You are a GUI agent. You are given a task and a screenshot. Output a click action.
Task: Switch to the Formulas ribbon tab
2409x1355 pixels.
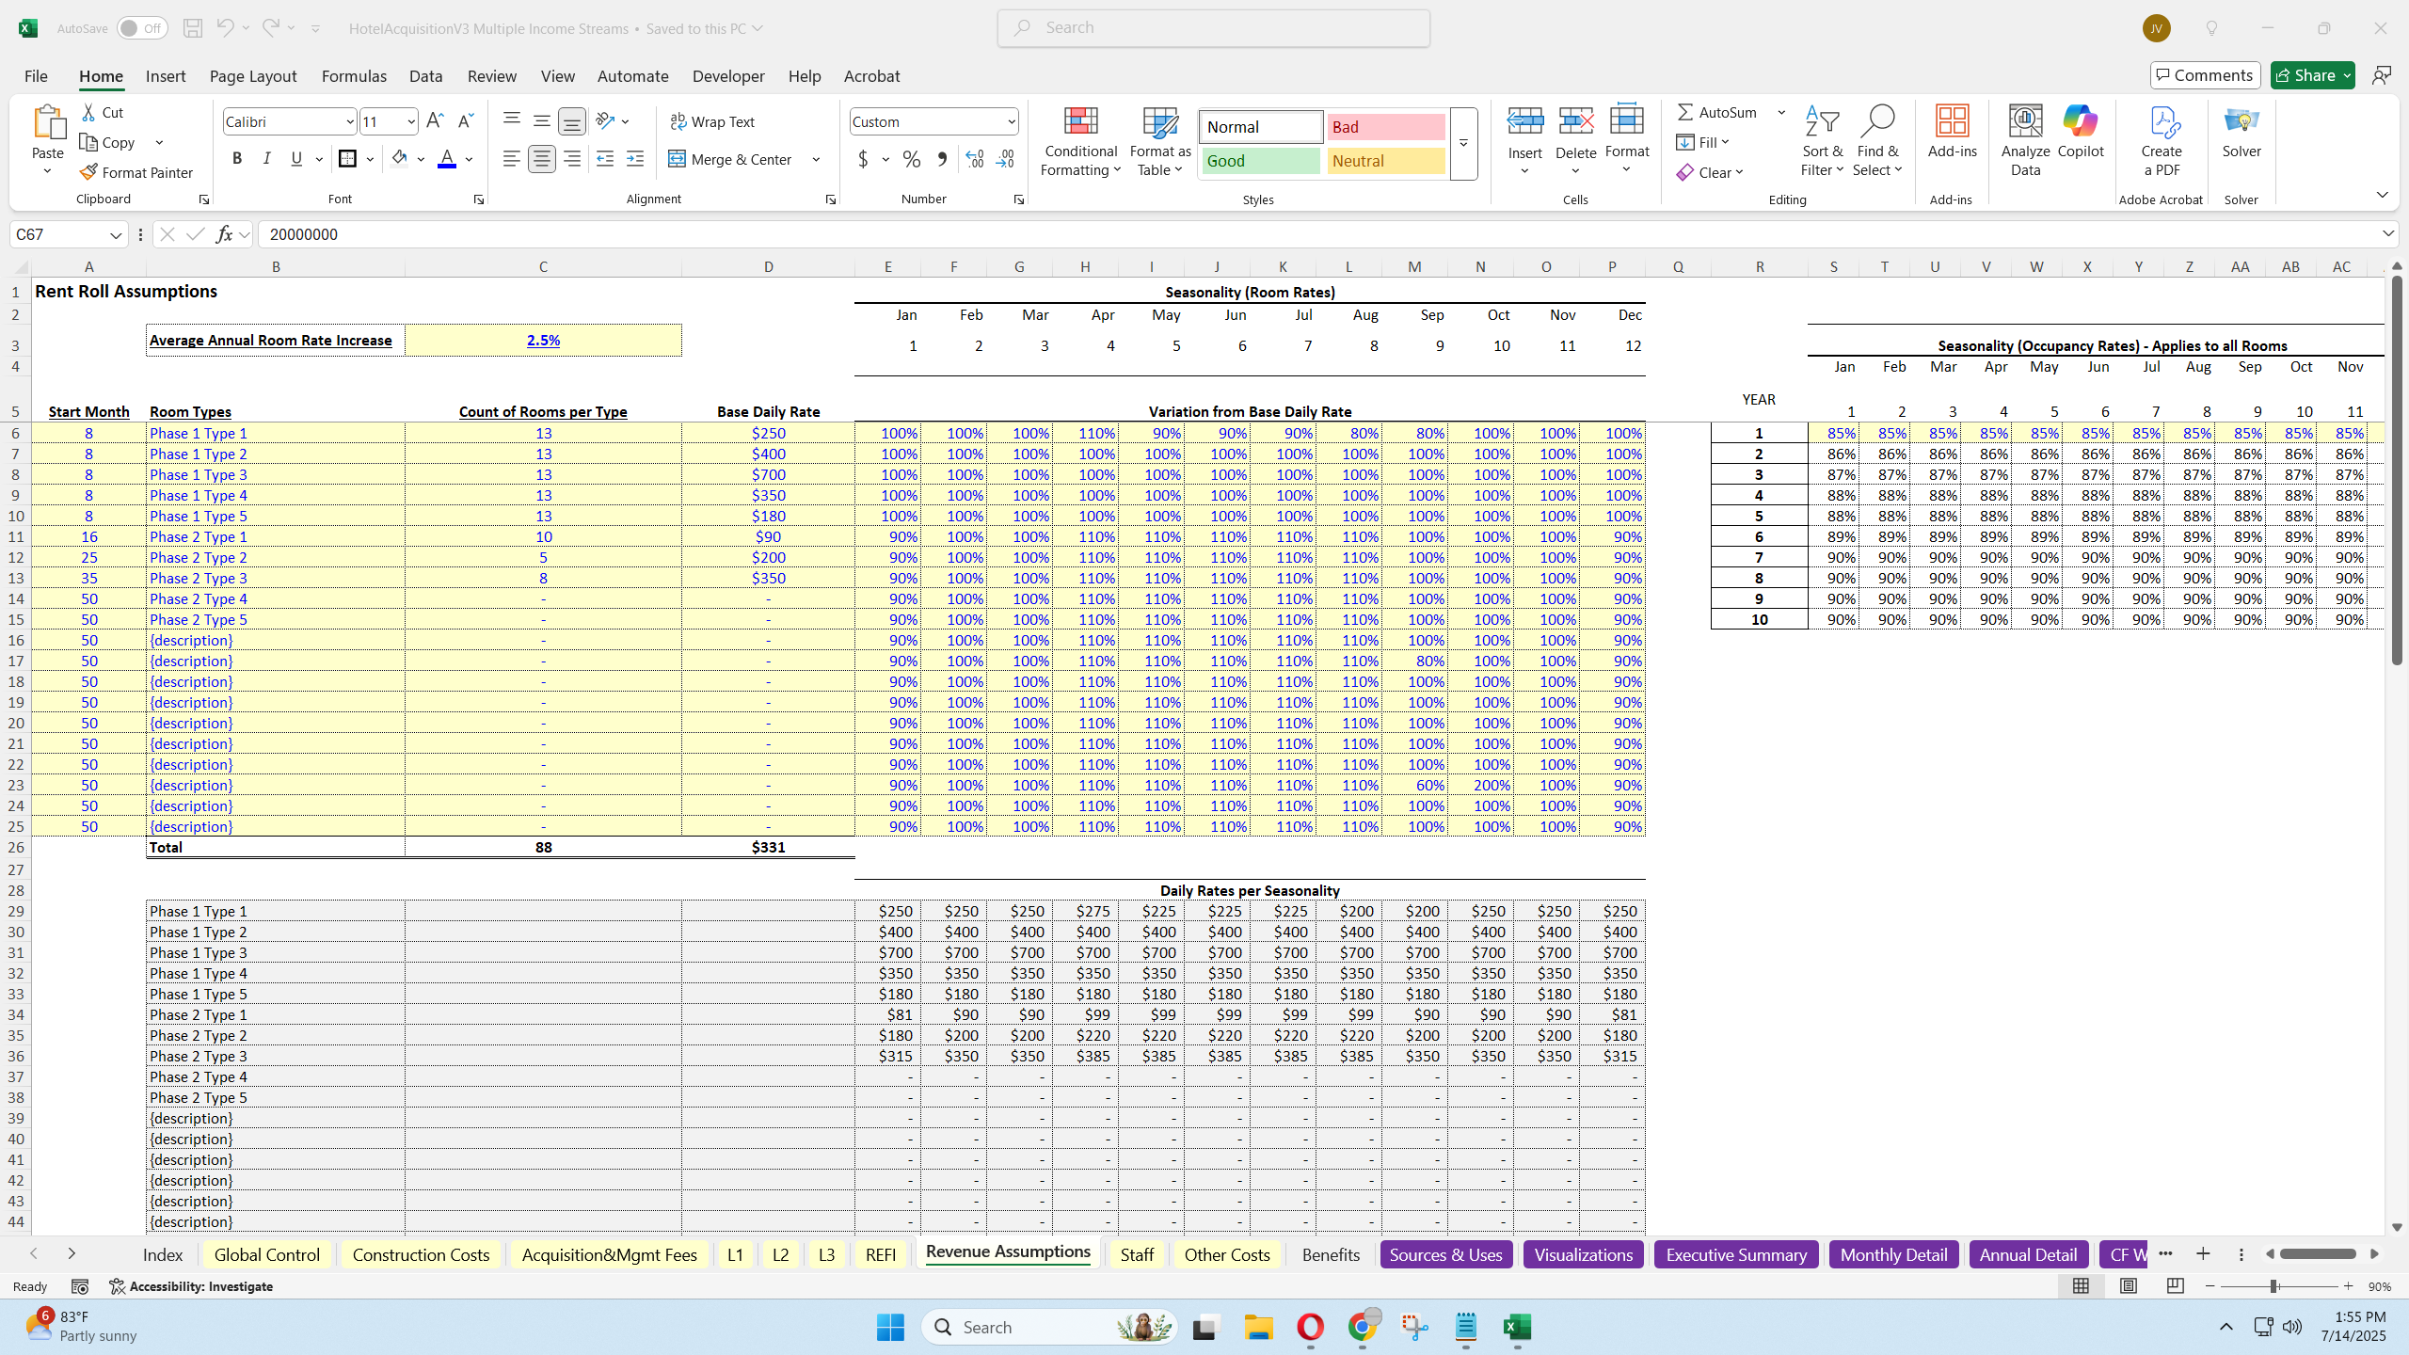pos(354,75)
